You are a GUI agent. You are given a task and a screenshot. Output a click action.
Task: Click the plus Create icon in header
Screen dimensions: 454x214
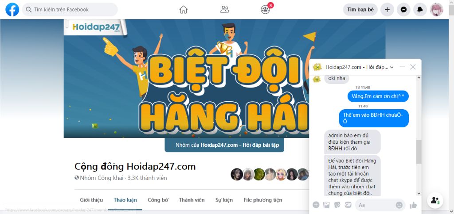click(387, 10)
